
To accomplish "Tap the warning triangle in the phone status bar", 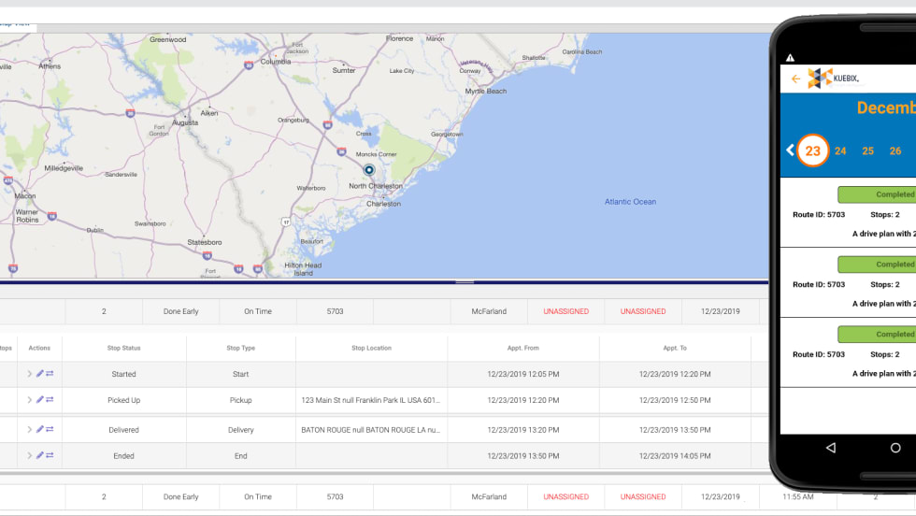I will coord(790,58).
